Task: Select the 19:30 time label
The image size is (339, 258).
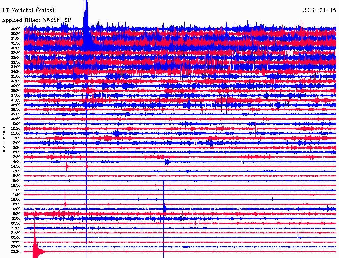Action: click(x=16, y=214)
